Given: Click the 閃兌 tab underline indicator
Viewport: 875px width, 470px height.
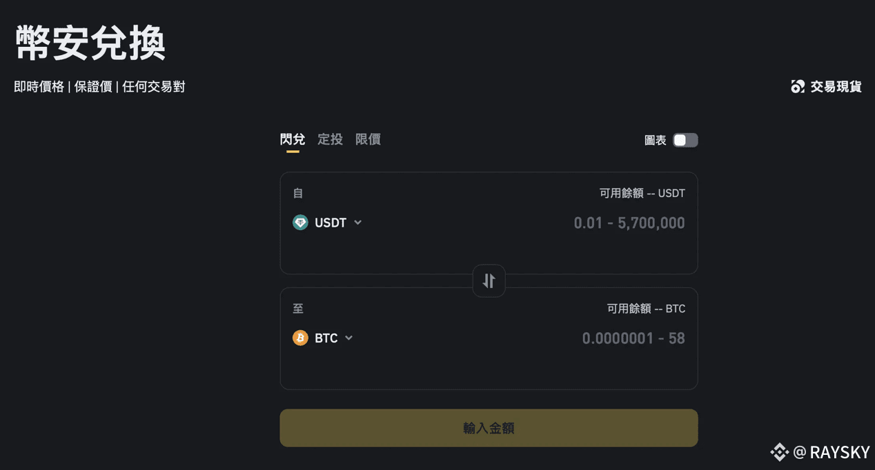Looking at the screenshot, I should pos(293,153).
